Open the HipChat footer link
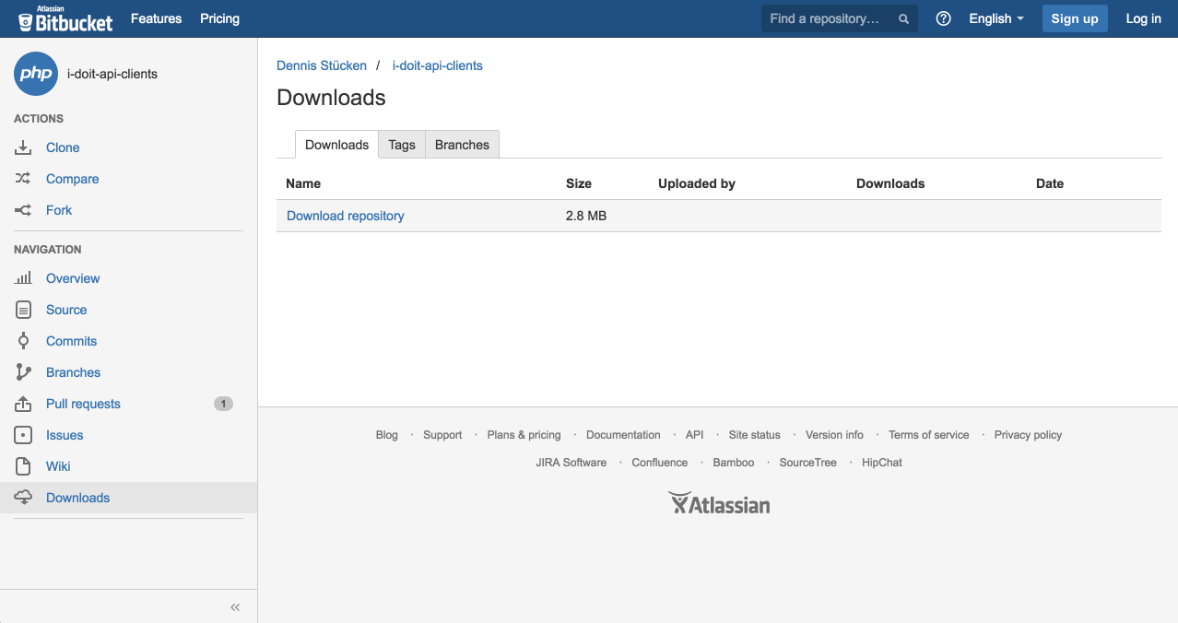The image size is (1178, 623). point(882,463)
